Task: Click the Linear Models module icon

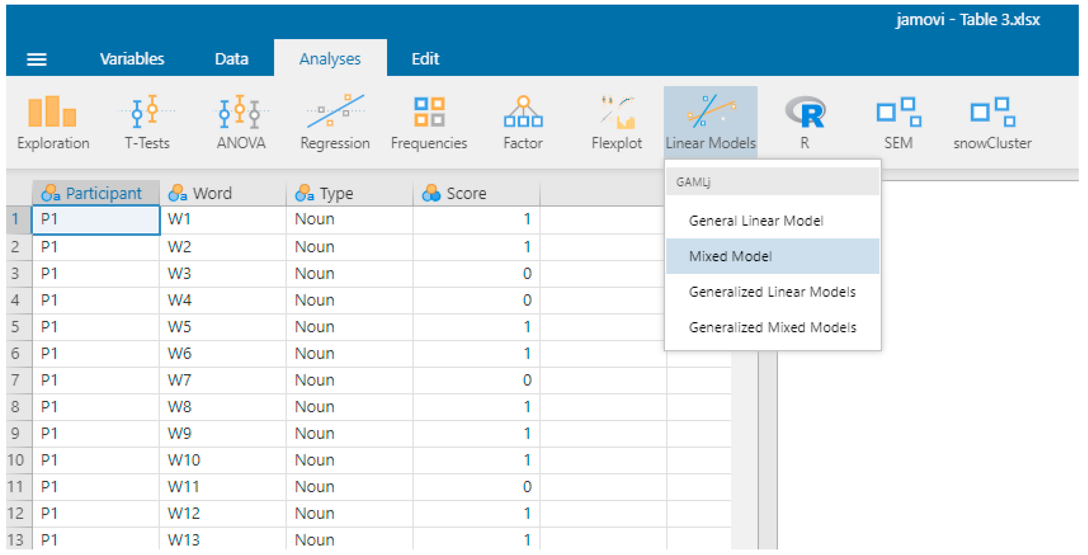Action: [x=710, y=122]
